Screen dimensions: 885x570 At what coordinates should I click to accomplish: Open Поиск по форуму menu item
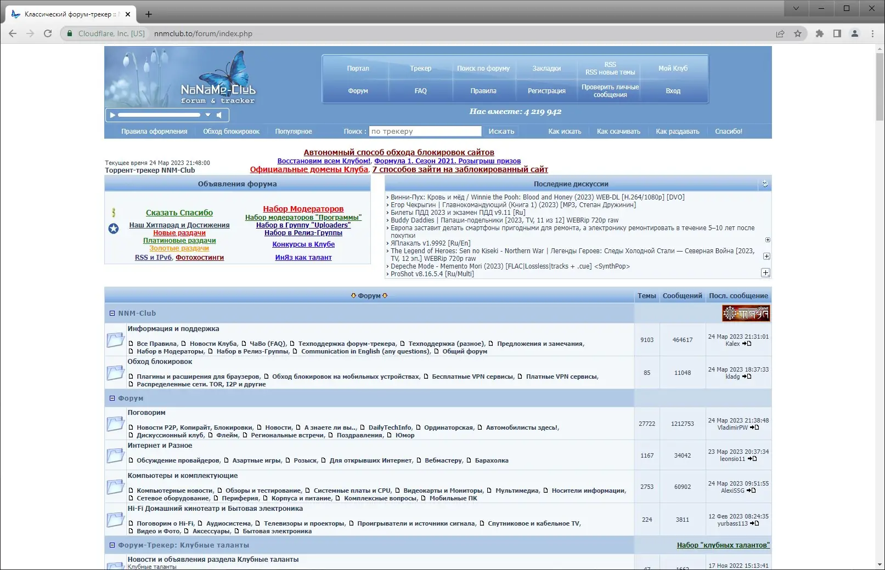coord(483,69)
